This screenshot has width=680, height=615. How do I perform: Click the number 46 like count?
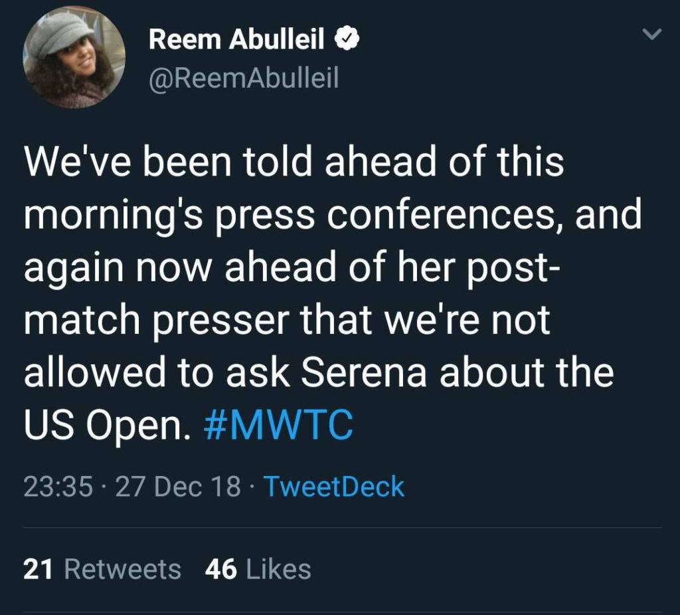(221, 570)
